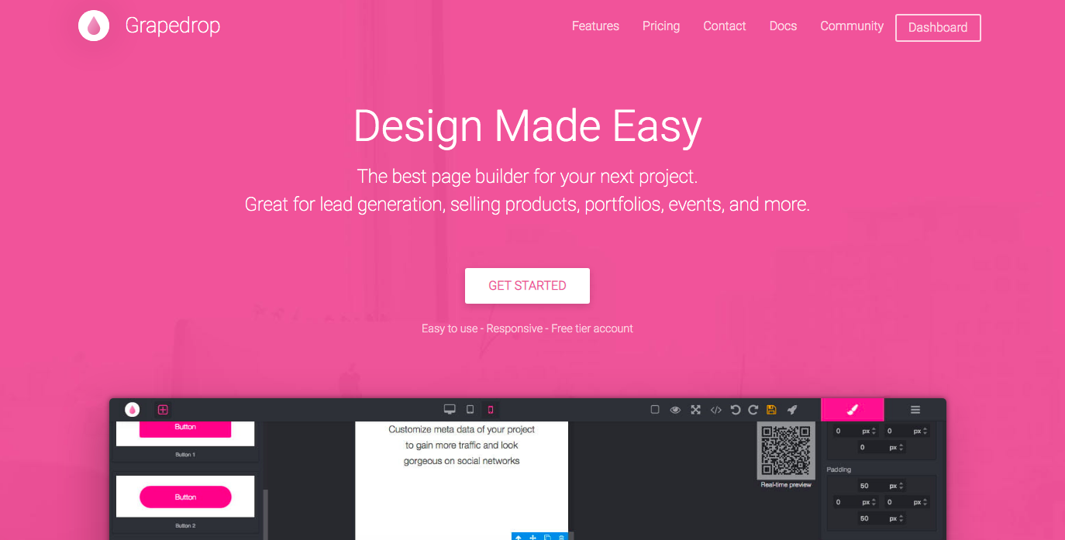This screenshot has width=1065, height=540.
Task: Open the Community nav link
Action: click(852, 26)
